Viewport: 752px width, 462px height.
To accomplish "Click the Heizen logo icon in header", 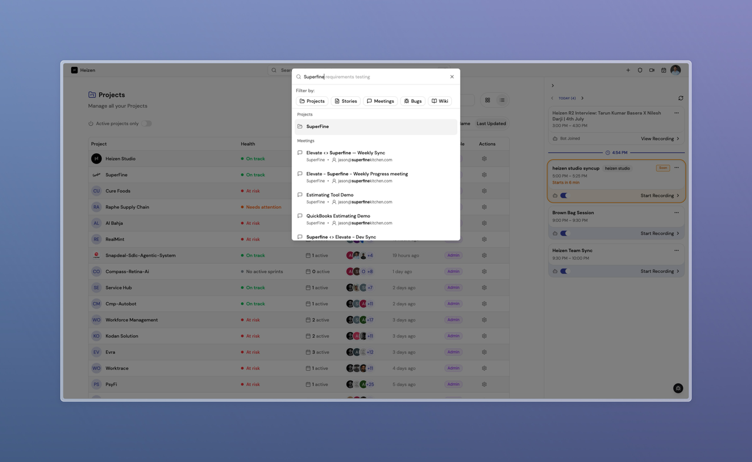I will (75, 70).
